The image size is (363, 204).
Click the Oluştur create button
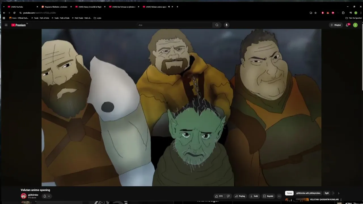click(336, 25)
